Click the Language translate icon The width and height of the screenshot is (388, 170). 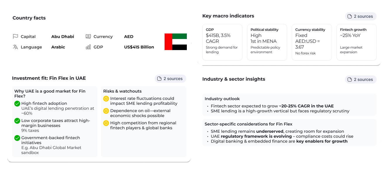pyautogui.click(x=15, y=47)
